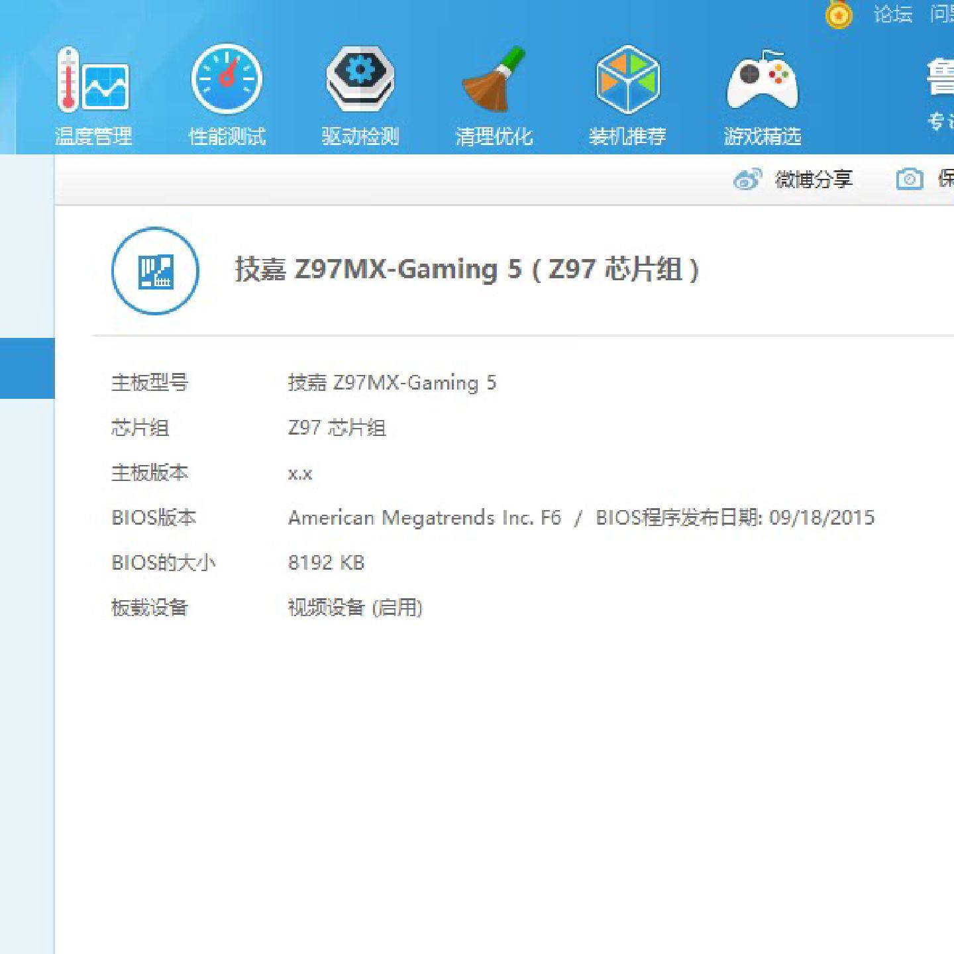The width and height of the screenshot is (954, 954).
Task: Launch 驱动检测 driver detection
Action: pyautogui.click(x=360, y=93)
